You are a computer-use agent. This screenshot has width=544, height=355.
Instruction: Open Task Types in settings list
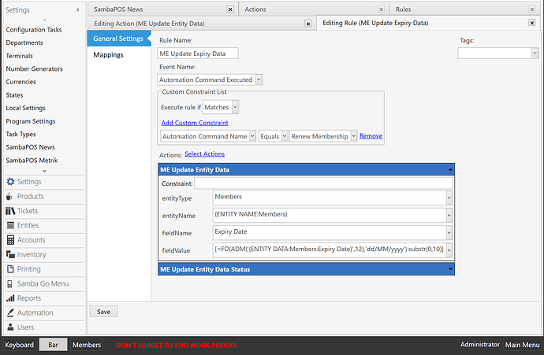[20, 134]
